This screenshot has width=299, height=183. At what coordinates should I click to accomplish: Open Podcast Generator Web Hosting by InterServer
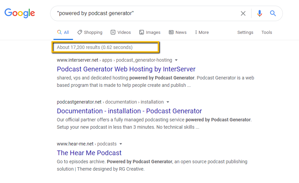click(x=126, y=69)
